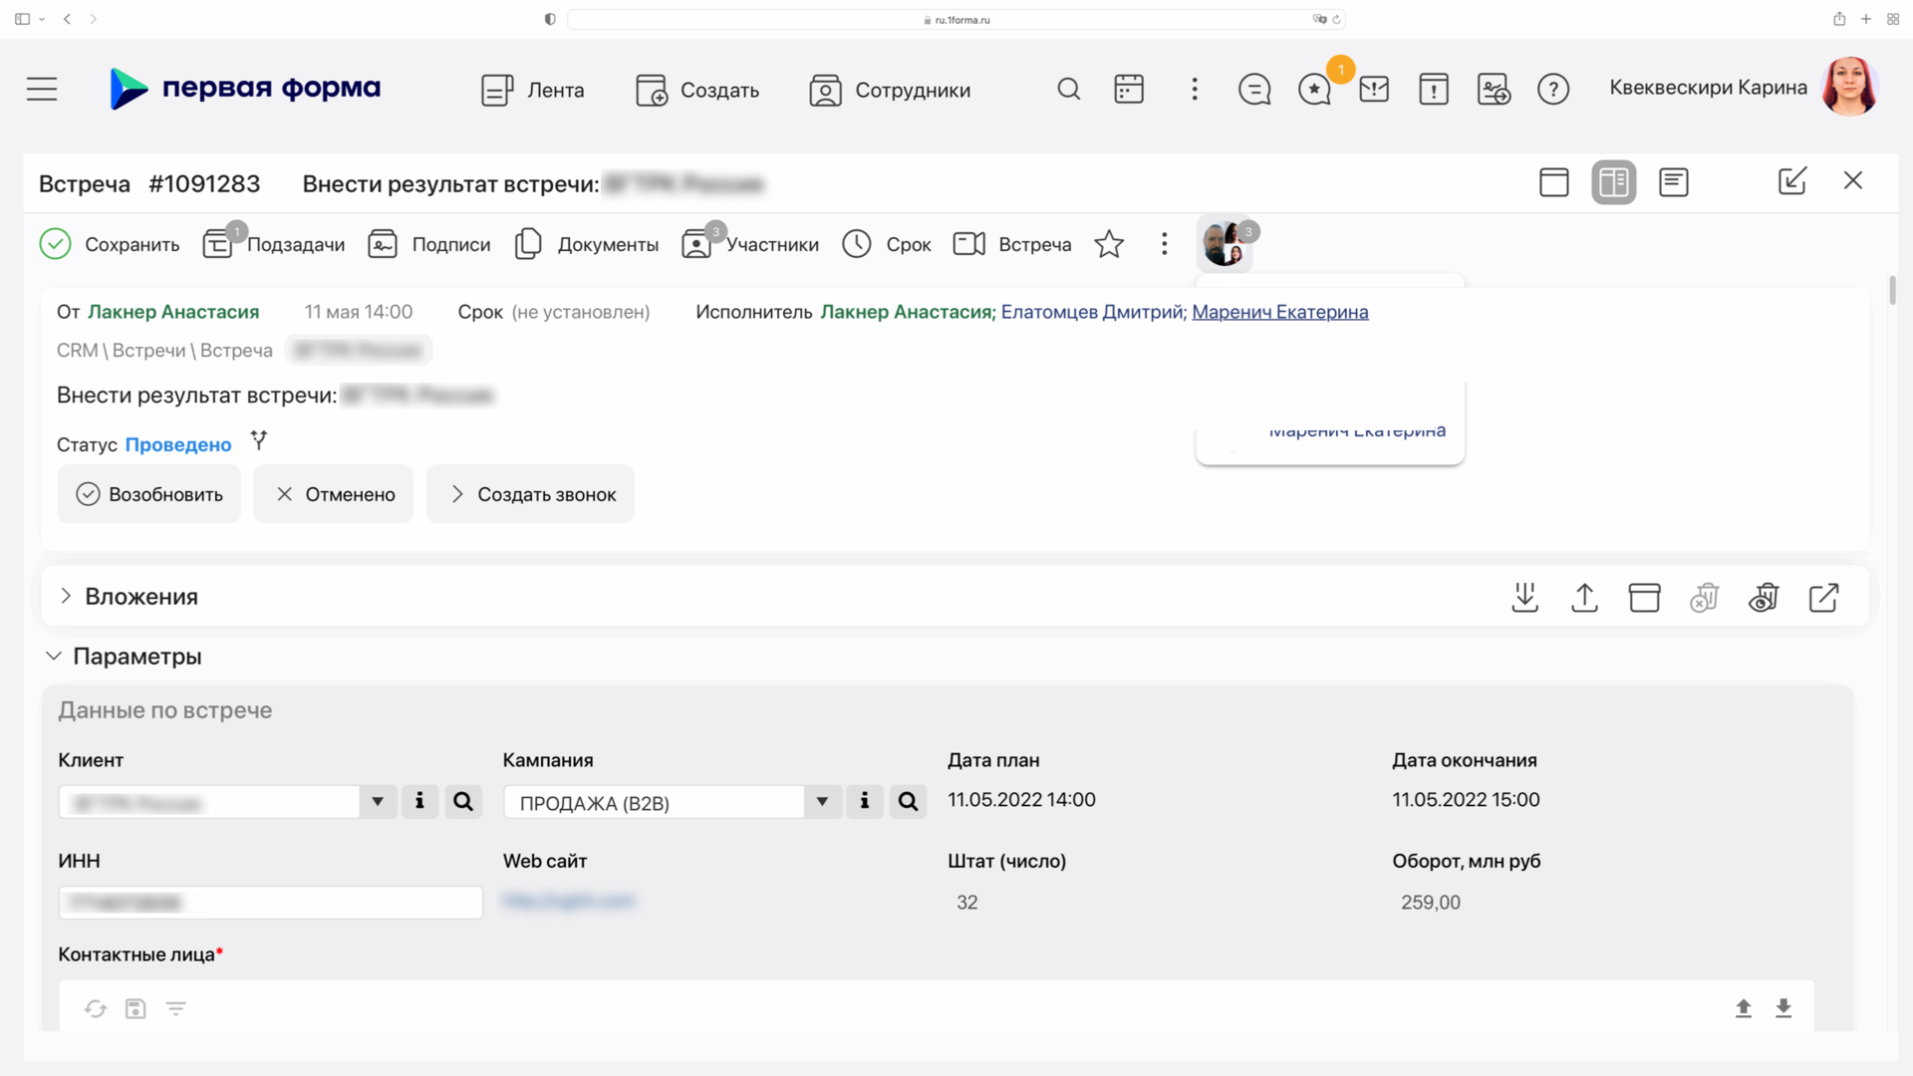Click the help question mark icon
1913x1076 pixels.
(x=1552, y=90)
